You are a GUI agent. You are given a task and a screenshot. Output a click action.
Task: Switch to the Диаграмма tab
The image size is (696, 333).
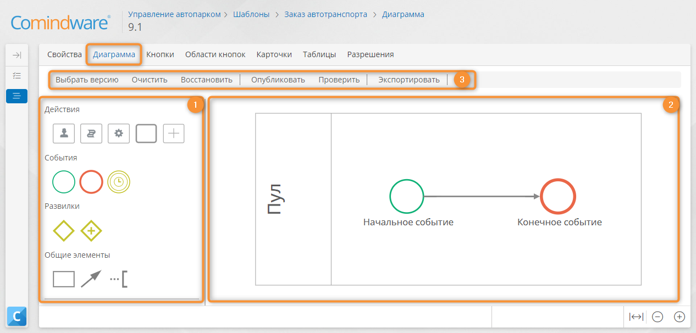[114, 54]
